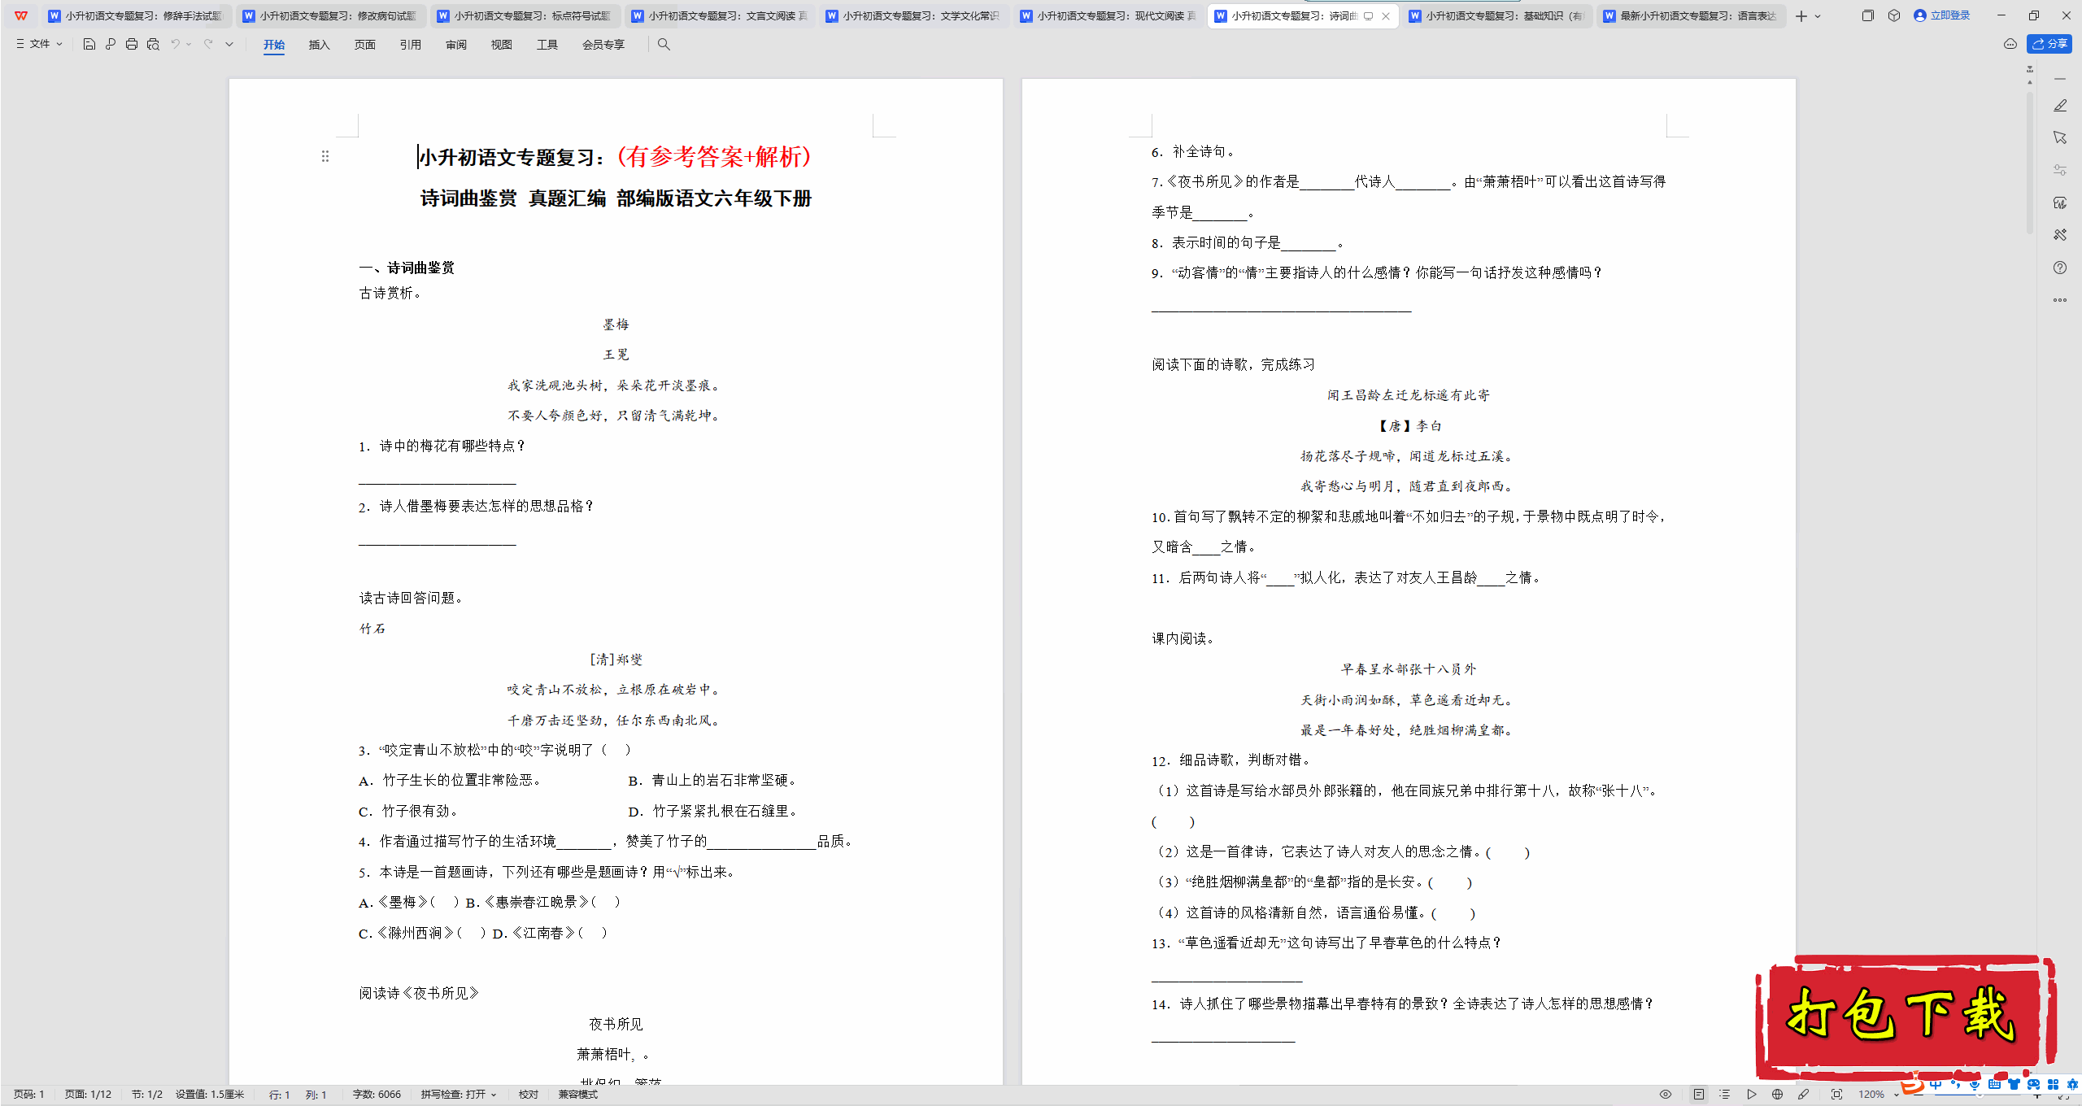Click the highlighter pen icon in status bar

(1804, 1095)
